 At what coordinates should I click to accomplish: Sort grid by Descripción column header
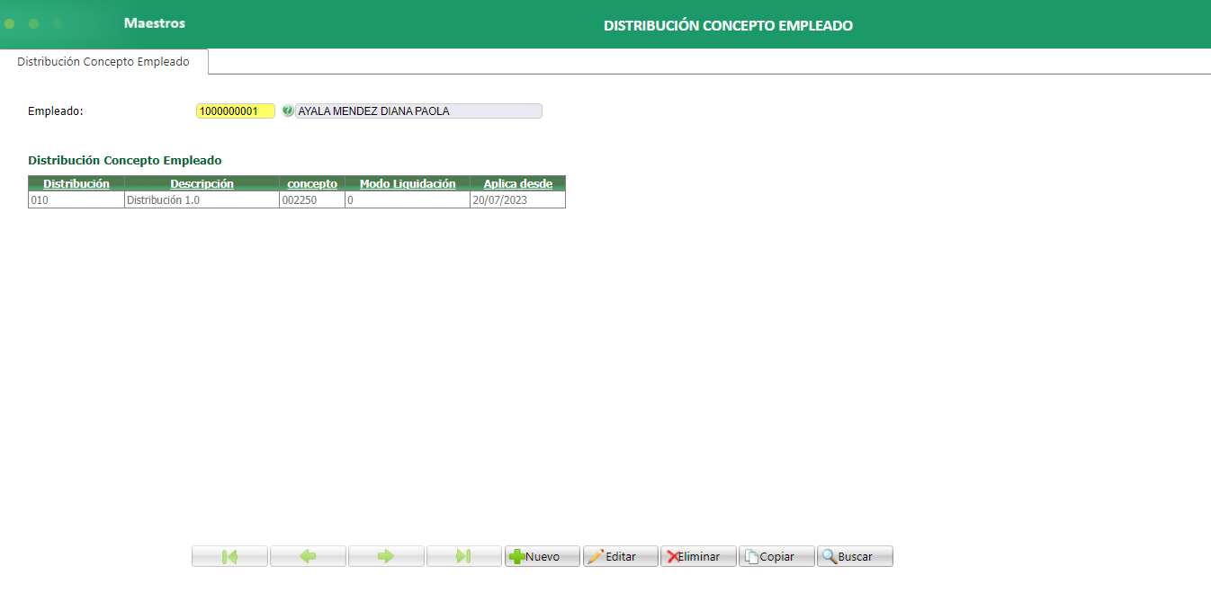202,183
